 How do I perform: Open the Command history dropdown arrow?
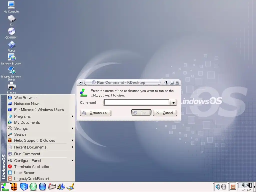[173, 102]
